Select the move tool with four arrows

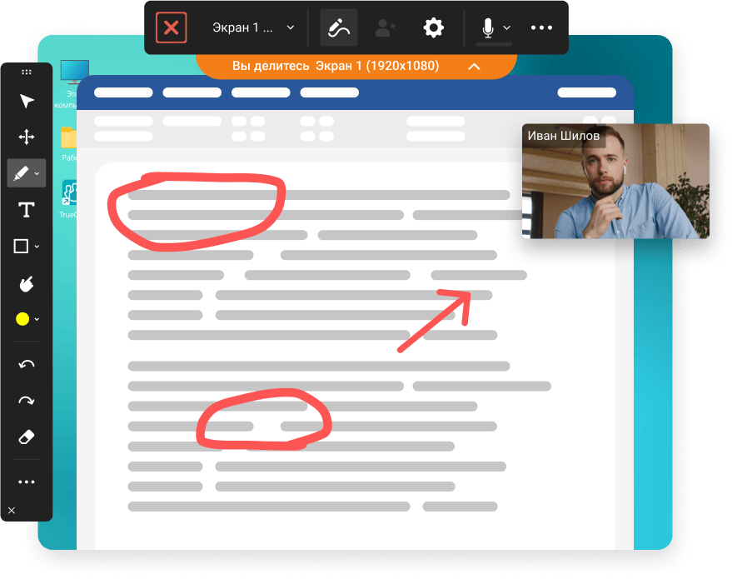27,137
